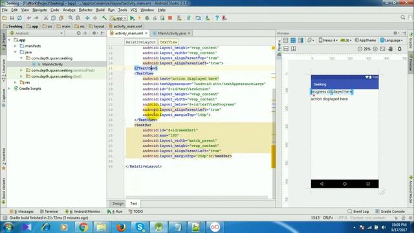Click the layout breadcrumb folder
This screenshot has height=233, width=414.
96,26
